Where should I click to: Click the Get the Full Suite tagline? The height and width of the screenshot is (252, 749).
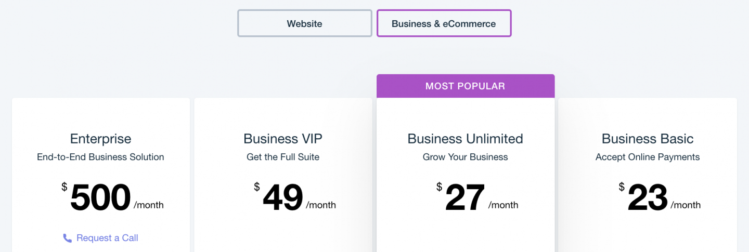pyautogui.click(x=283, y=157)
